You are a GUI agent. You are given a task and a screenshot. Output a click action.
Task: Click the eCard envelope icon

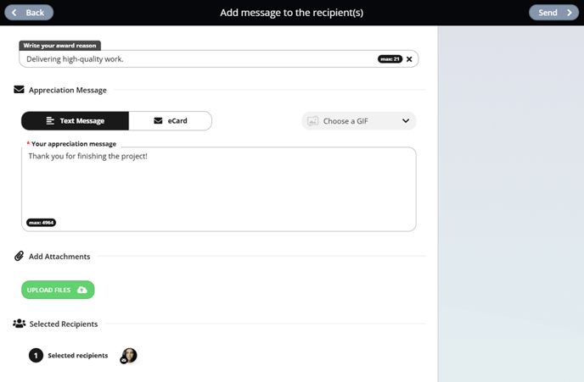point(158,121)
